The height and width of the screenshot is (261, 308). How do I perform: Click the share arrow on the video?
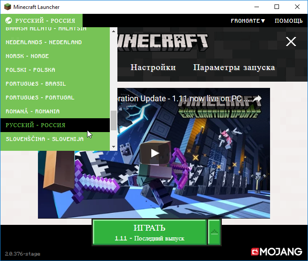coord(258,99)
